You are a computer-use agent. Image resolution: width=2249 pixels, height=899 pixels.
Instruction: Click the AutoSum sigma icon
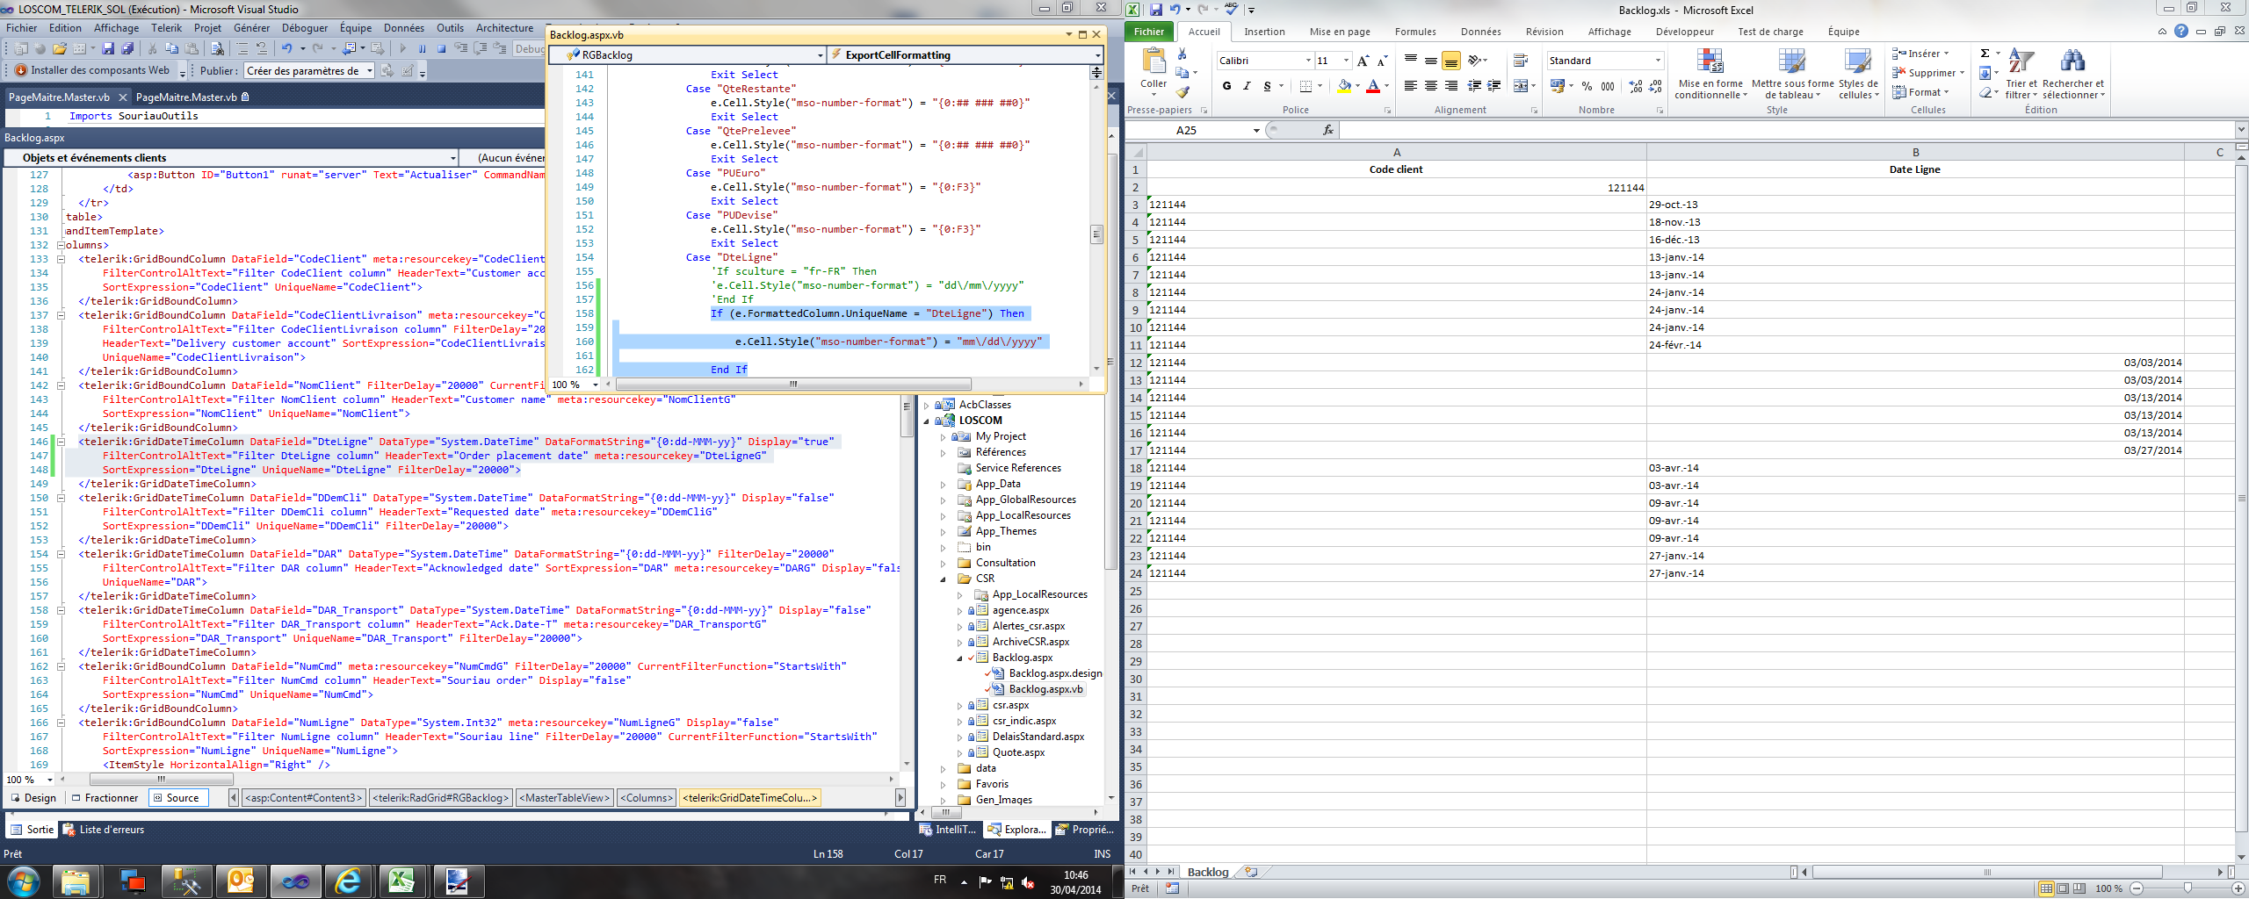[x=1985, y=54]
